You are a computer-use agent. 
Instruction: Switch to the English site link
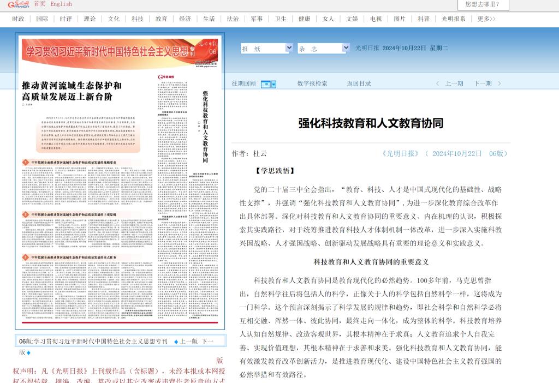pos(61,4)
